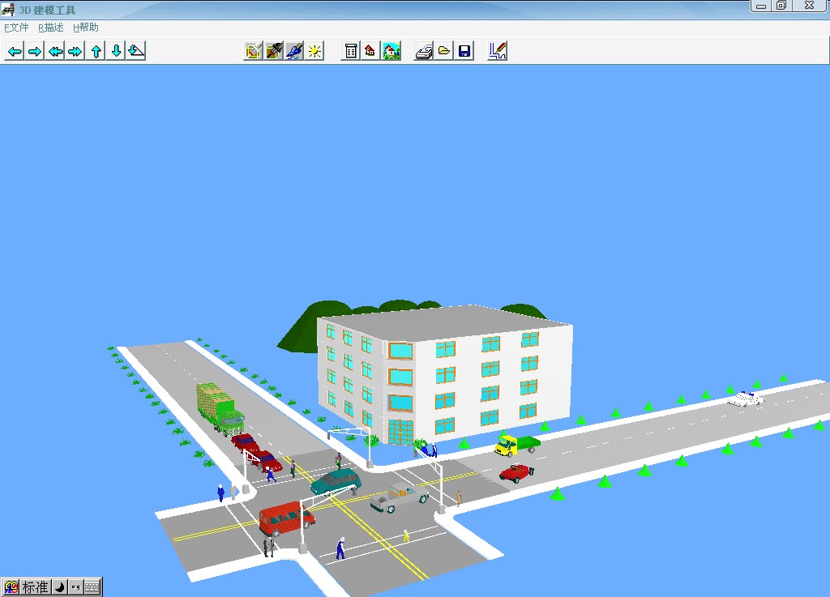Click the pencil path drawing icon
The image size is (830, 597).
point(497,51)
